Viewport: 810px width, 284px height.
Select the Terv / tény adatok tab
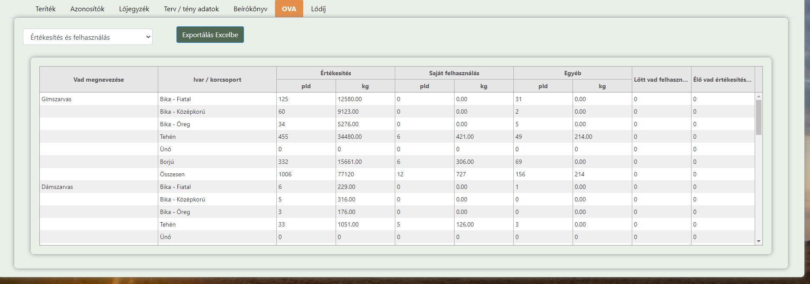(x=191, y=9)
